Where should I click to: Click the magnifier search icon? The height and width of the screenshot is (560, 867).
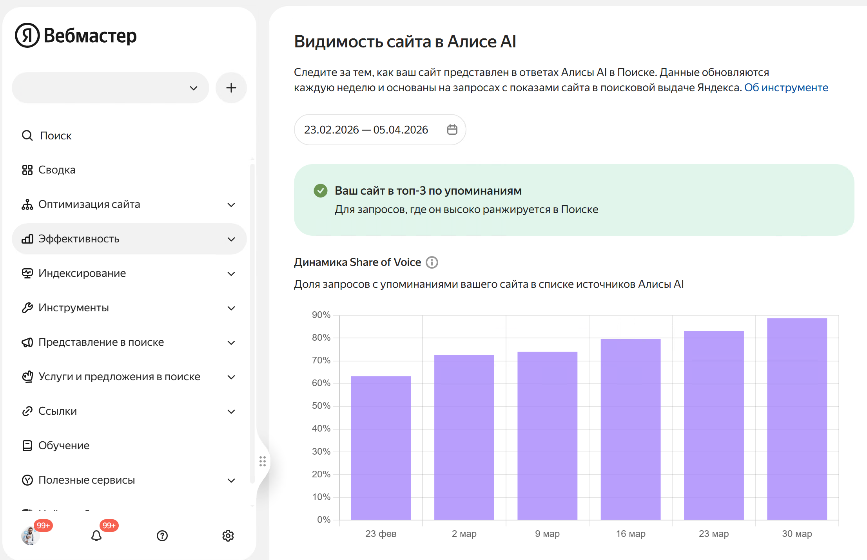tap(27, 135)
